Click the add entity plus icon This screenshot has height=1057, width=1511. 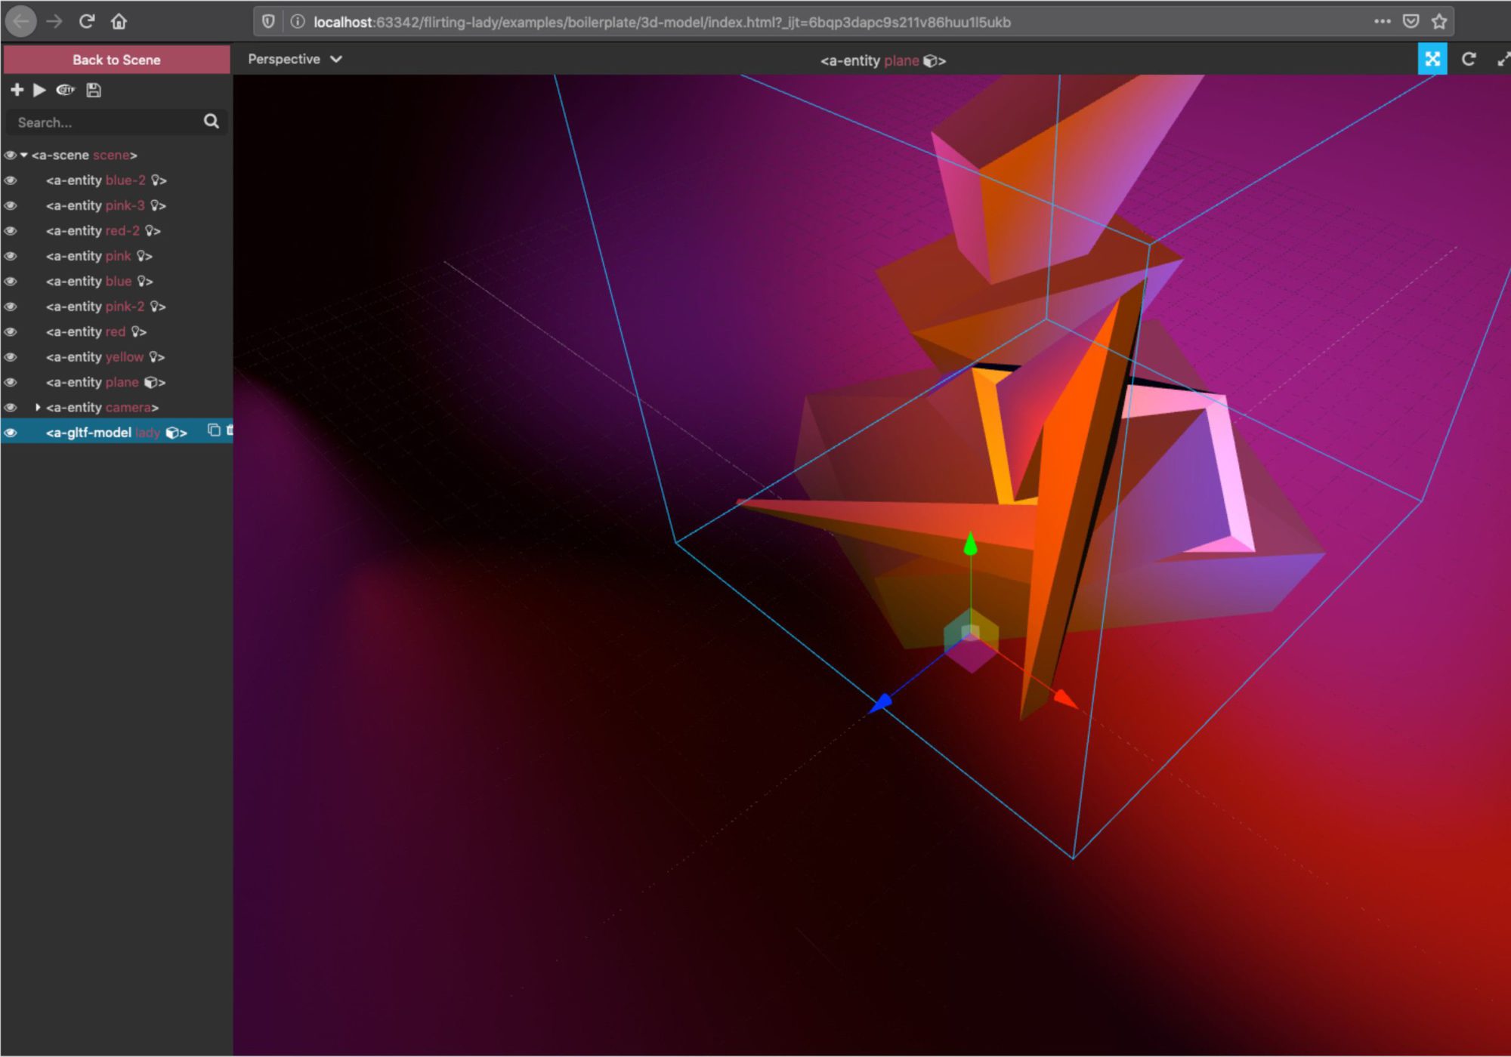pos(17,90)
